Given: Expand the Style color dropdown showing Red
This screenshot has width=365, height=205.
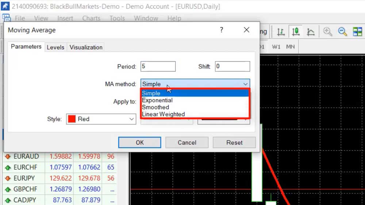Looking at the screenshot, I should [131, 119].
